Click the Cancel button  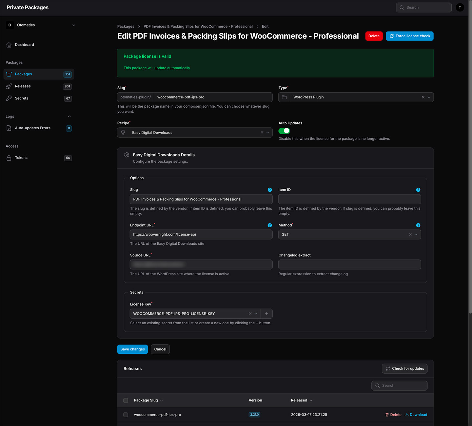pyautogui.click(x=160, y=349)
